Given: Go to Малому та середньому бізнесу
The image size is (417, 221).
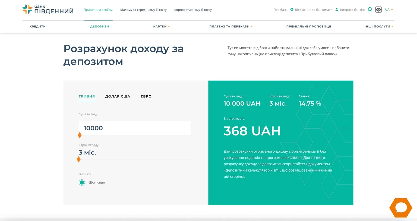Looking at the screenshot, I should pyautogui.click(x=143, y=10).
